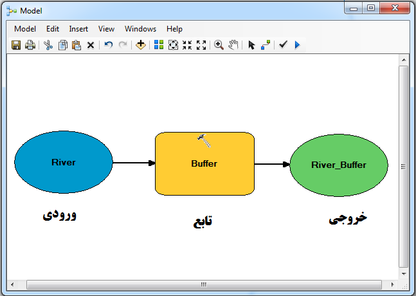The width and height of the screenshot is (416, 296).
Task: Redo the last undone action
Action: coord(123,44)
